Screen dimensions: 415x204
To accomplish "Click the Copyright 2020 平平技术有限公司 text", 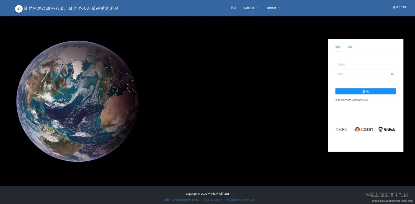I will 207,194.
